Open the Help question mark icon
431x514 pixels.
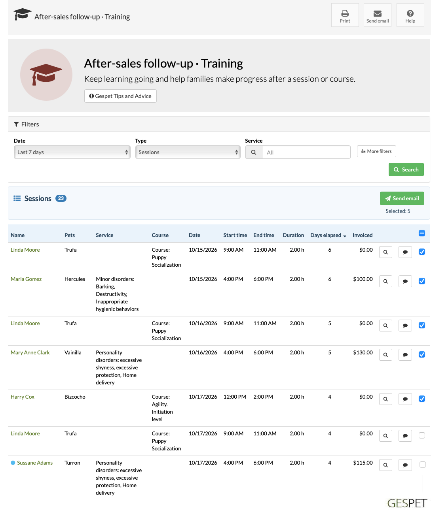[410, 15]
